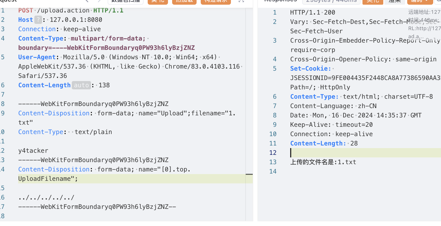Toggle the auto tag next to Content-Length
Viewport: 441px width, 226px height.
(x=81, y=85)
